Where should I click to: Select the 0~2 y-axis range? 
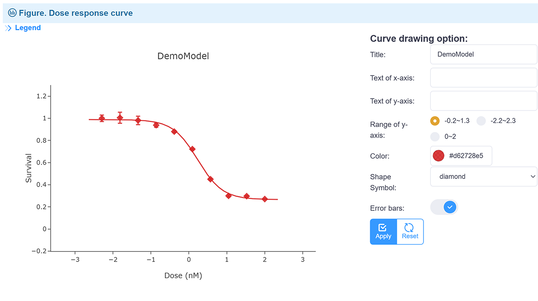point(435,137)
